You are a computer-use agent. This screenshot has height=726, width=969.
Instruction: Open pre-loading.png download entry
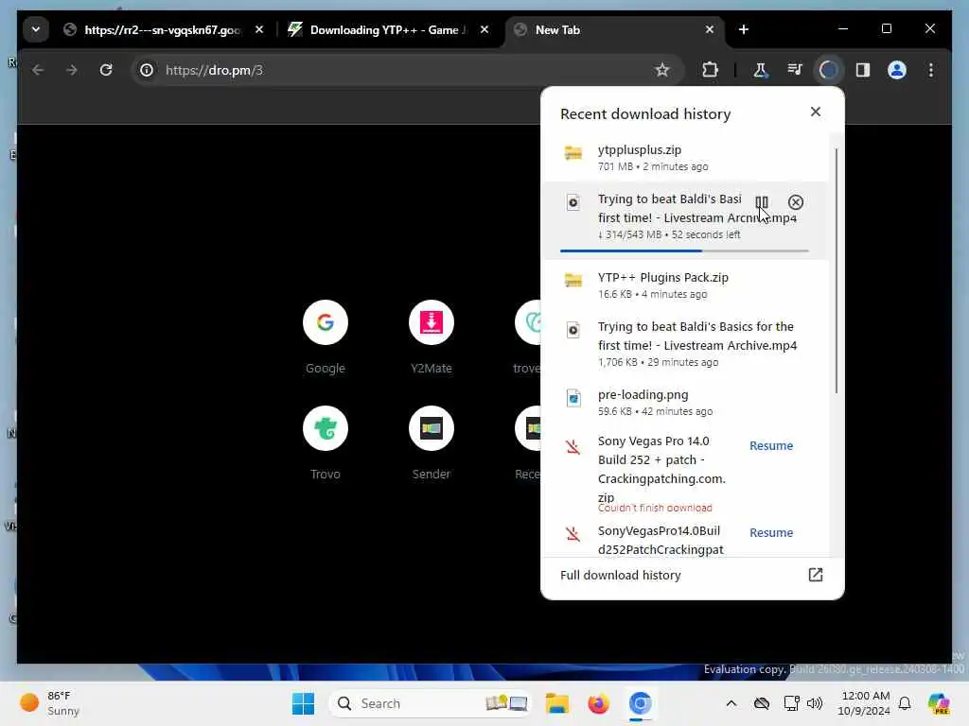click(x=685, y=402)
